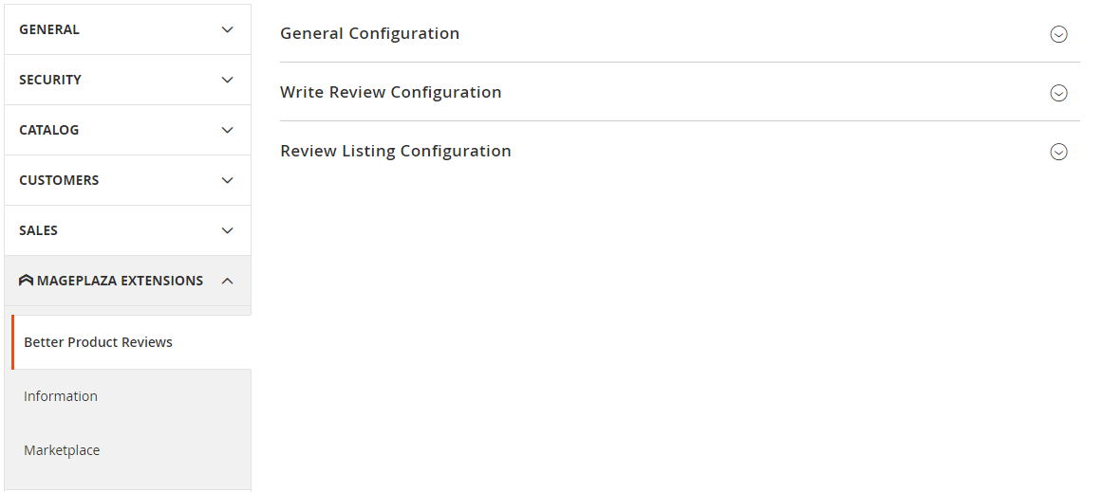The image size is (1103, 492).
Task: Open the CATALOG settings group
Action: click(49, 130)
